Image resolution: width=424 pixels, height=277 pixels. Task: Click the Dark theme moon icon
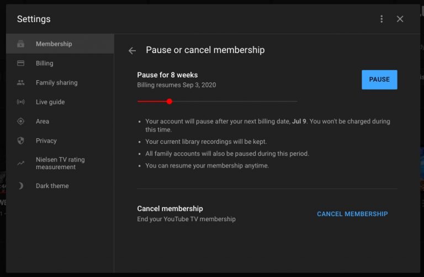[21, 186]
